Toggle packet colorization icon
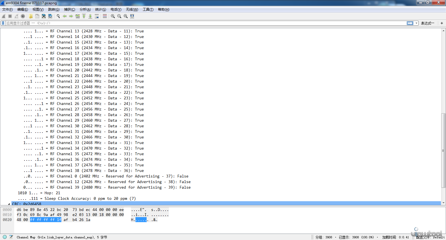 [105, 16]
